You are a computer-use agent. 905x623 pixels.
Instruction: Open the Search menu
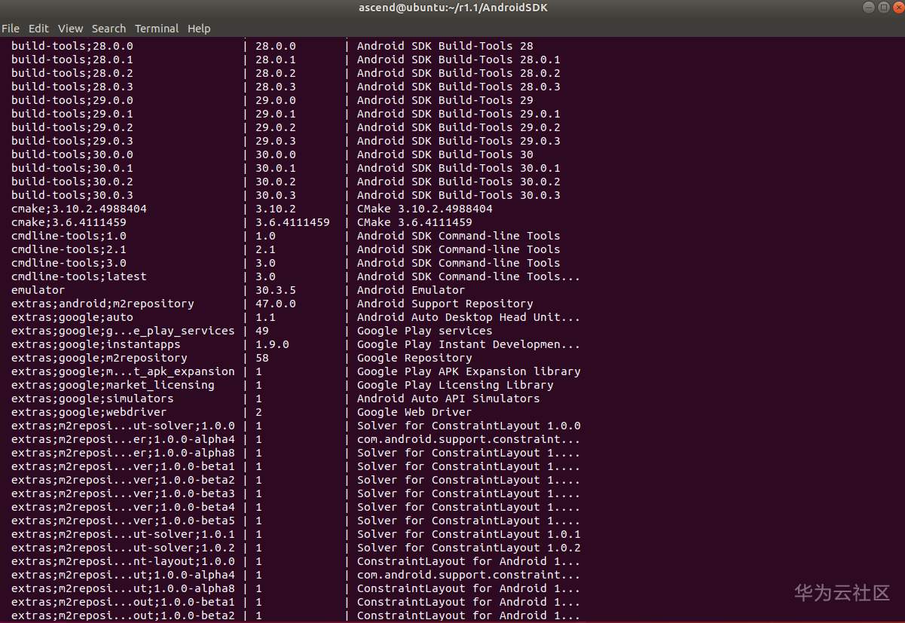[x=109, y=28]
